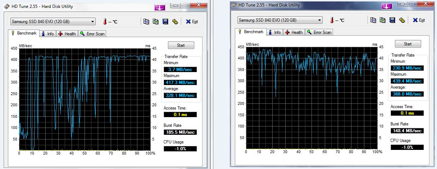
Task: Start the benchmark in left window
Action: 181,45
